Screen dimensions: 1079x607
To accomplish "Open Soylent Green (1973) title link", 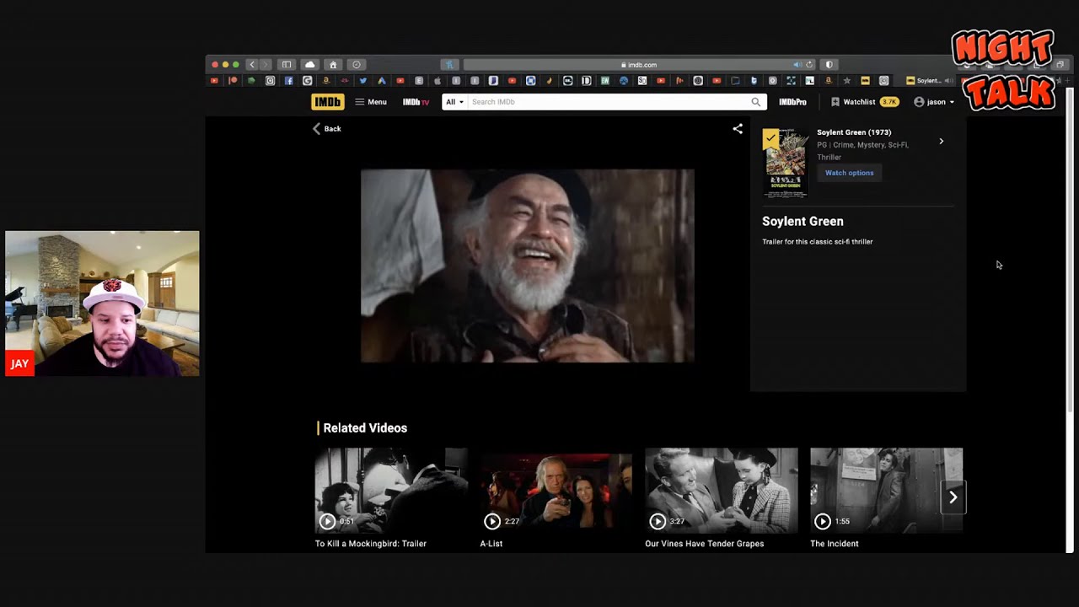I will pyautogui.click(x=854, y=132).
